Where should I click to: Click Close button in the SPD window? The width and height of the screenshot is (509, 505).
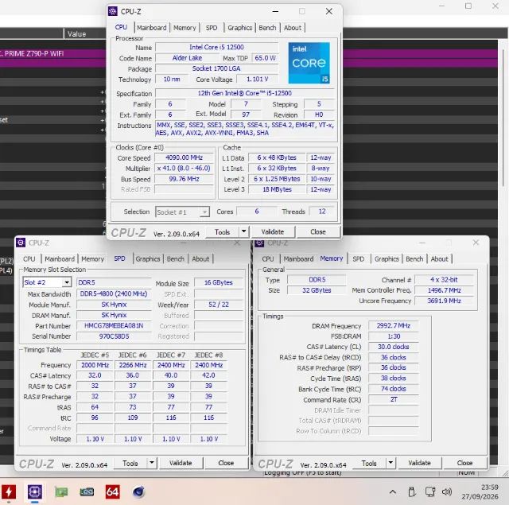(226, 463)
